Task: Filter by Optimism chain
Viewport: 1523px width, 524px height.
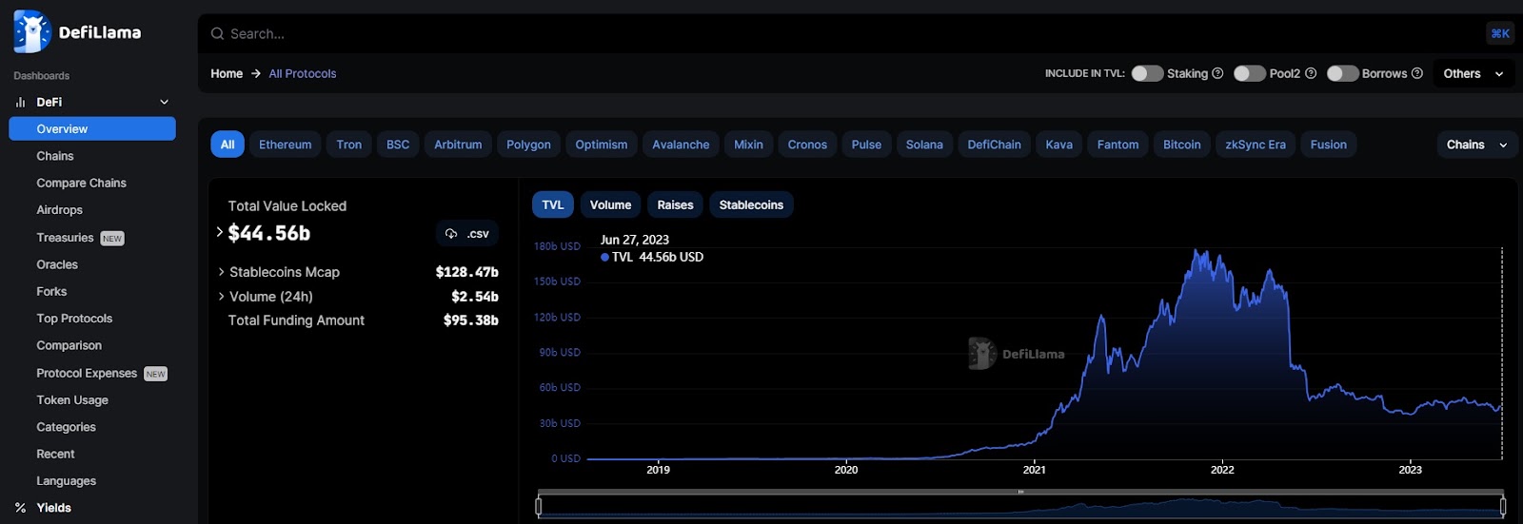Action: coord(602,145)
